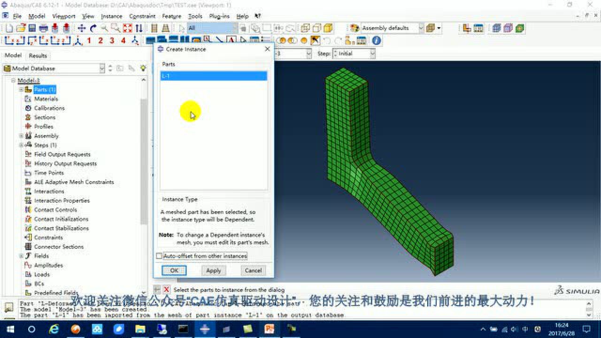
Task: Open the Assembly defaults color dropdown
Action: click(x=421, y=28)
